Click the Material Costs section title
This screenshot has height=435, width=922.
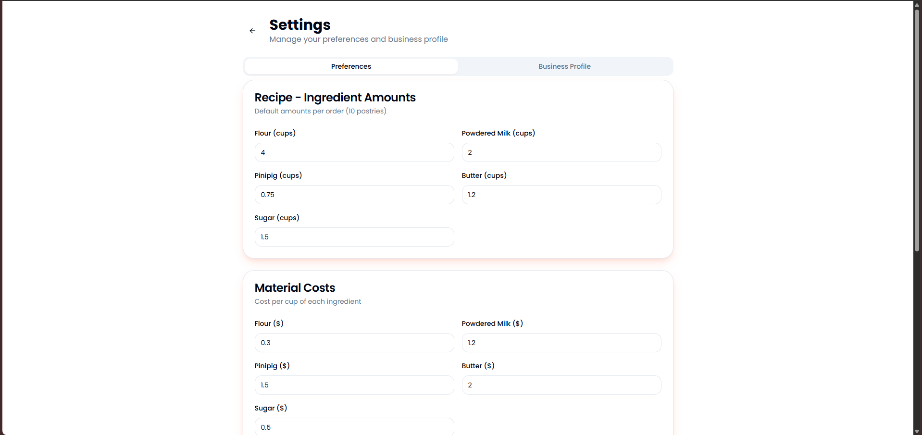pos(295,288)
